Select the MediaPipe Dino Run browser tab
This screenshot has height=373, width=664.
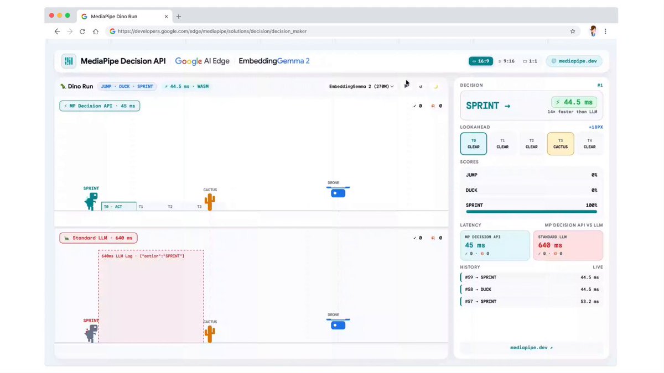(x=124, y=17)
